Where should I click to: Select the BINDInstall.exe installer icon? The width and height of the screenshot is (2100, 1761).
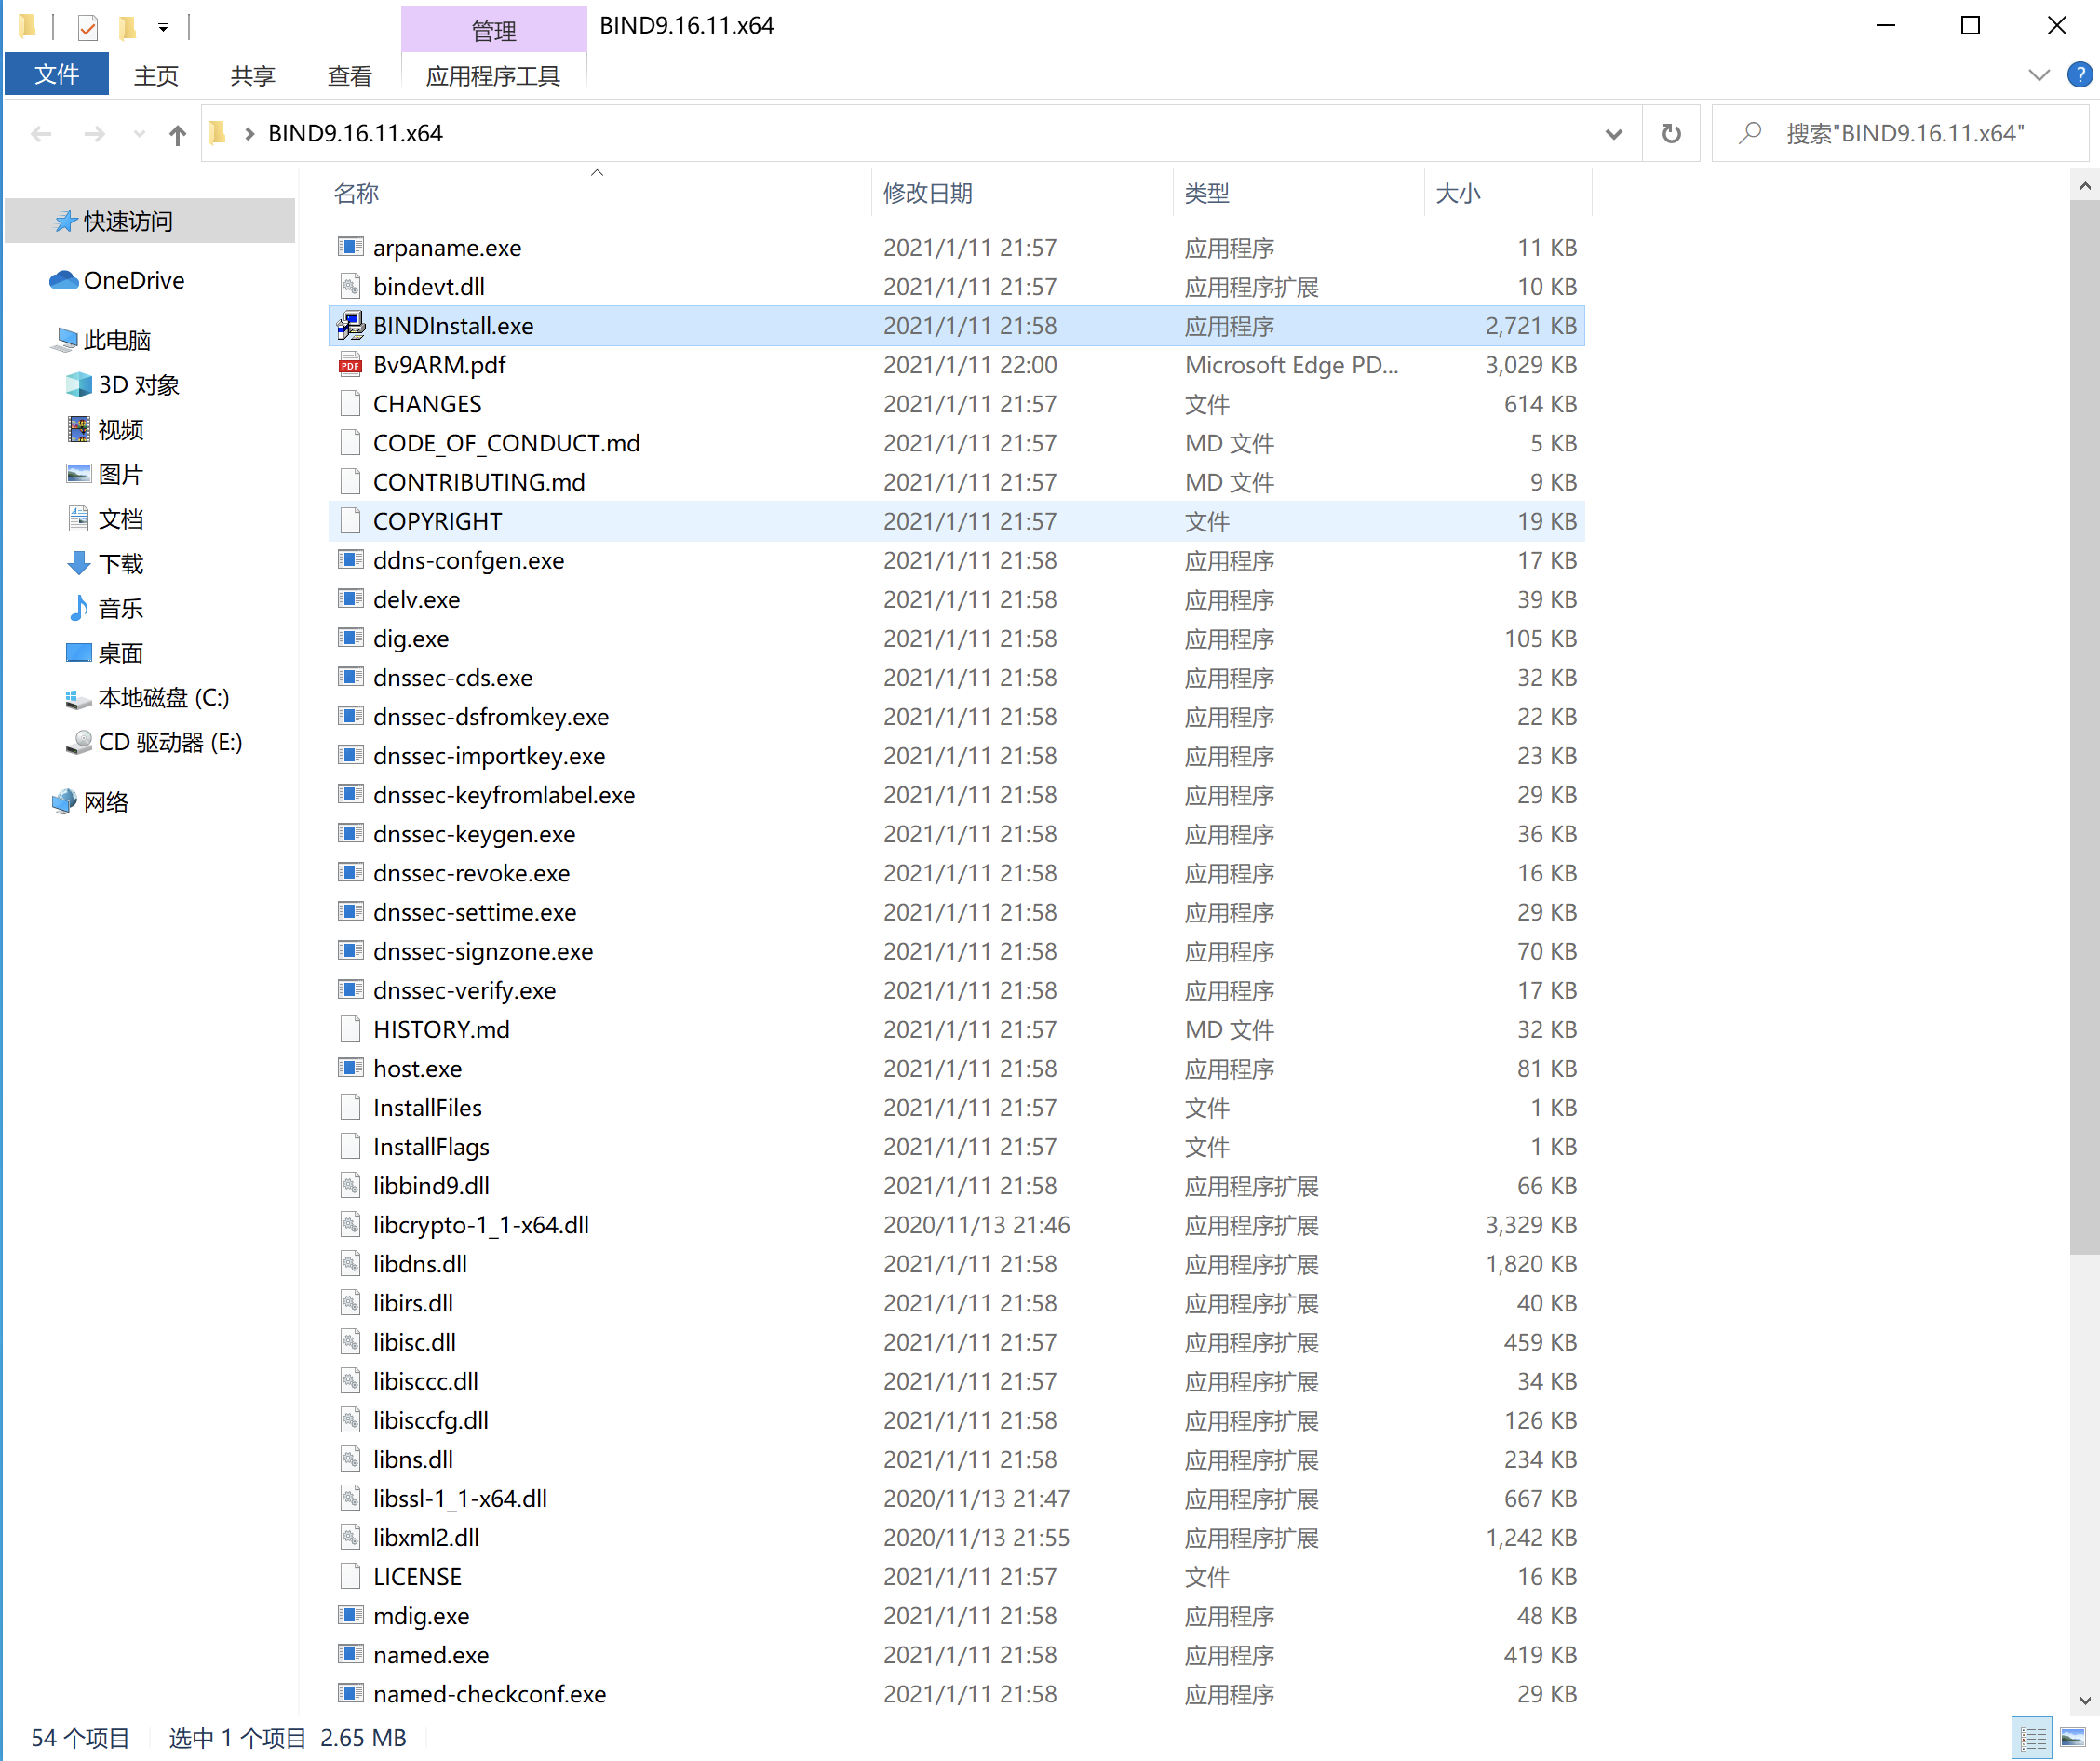pyautogui.click(x=350, y=326)
